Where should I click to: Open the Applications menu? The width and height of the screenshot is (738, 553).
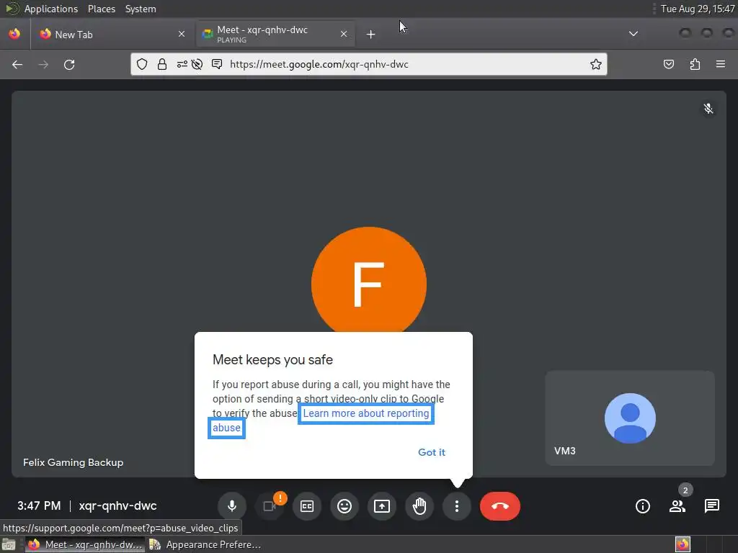coord(51,9)
